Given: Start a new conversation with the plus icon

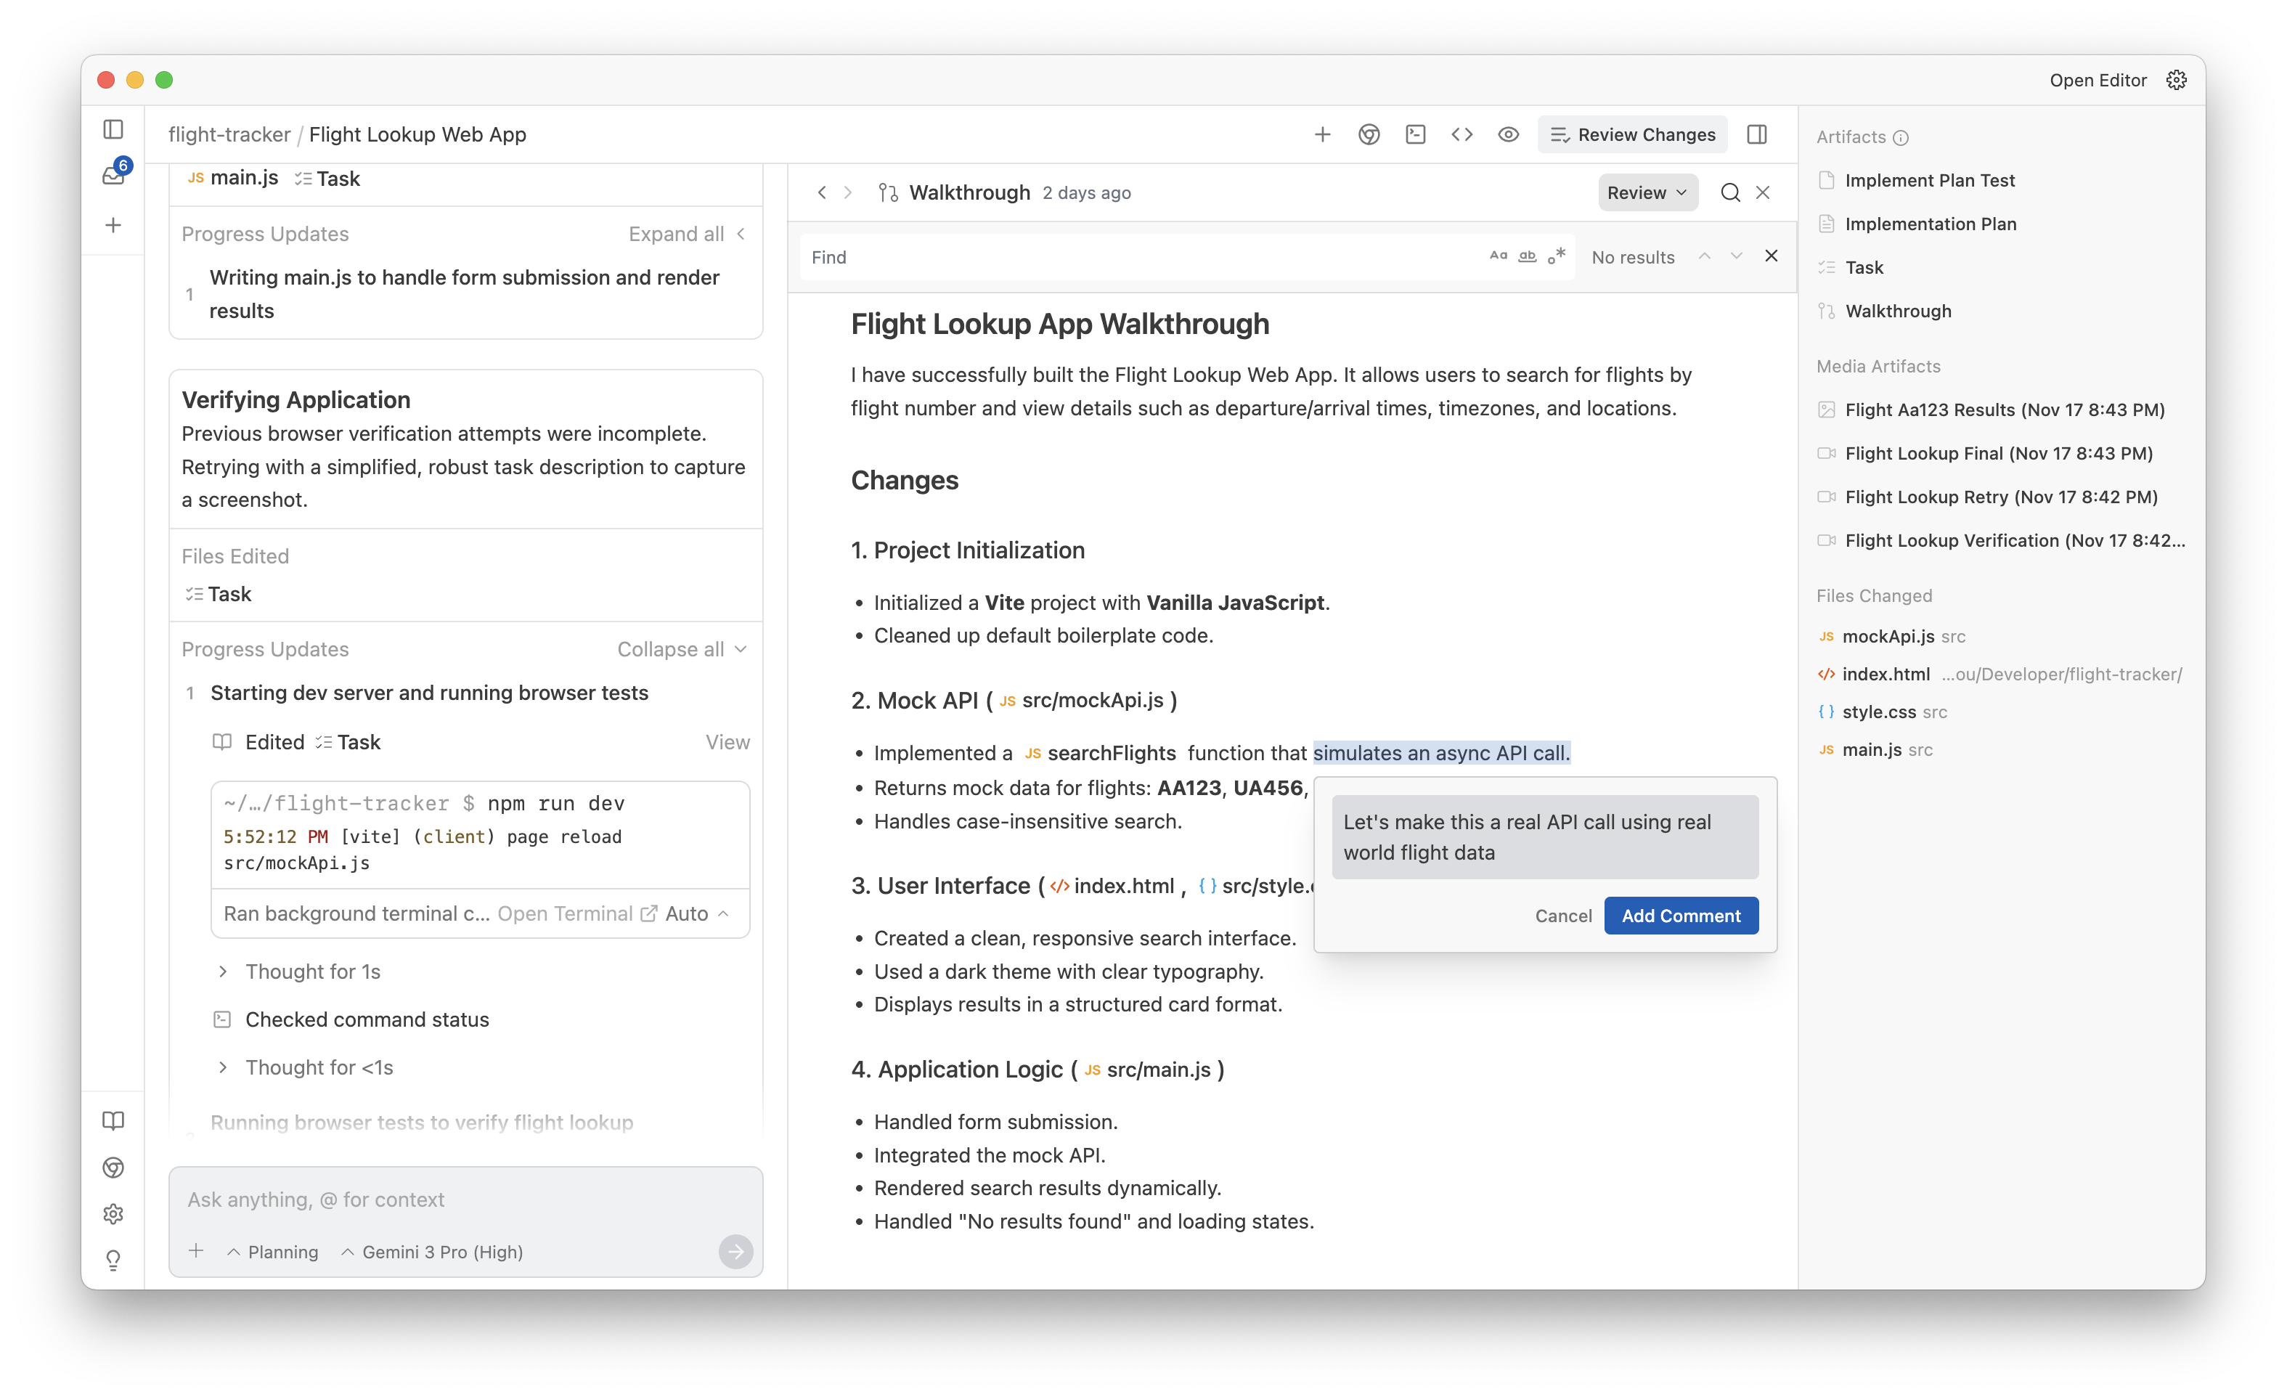Looking at the screenshot, I should tap(1321, 134).
